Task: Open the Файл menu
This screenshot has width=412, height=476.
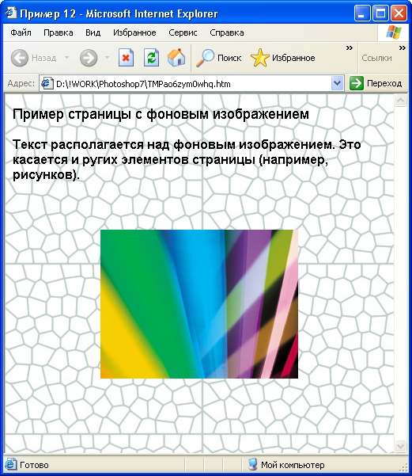Action: [21, 32]
